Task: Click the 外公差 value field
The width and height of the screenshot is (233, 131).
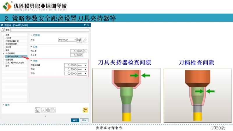Action: [77, 55]
